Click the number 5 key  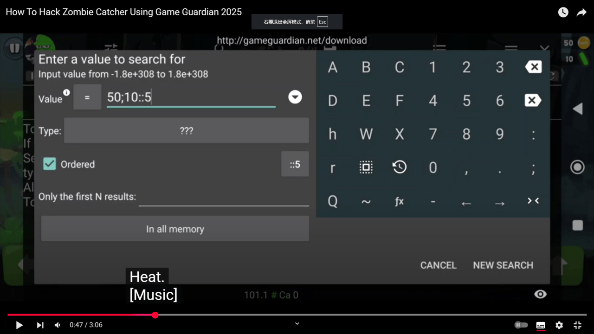click(466, 101)
